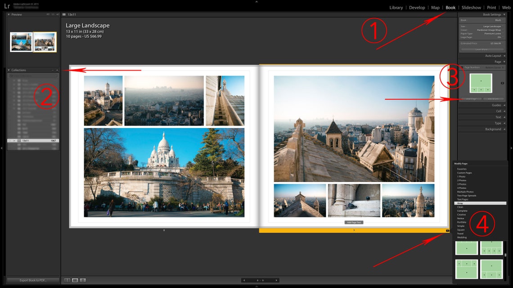Switch to spread view icon
The width and height of the screenshot is (513, 288).
coord(75,280)
